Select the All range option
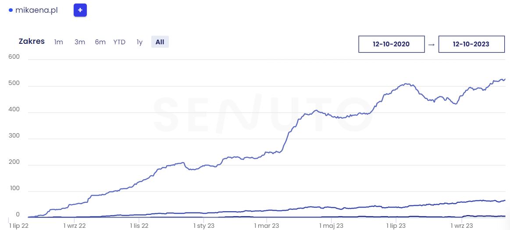The width and height of the screenshot is (510, 230). point(160,42)
